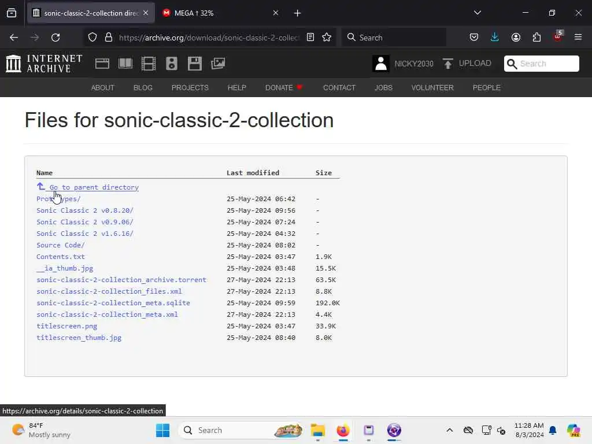The height and width of the screenshot is (444, 592).
Task: Save page to Pocket icon
Action: pos(474,38)
